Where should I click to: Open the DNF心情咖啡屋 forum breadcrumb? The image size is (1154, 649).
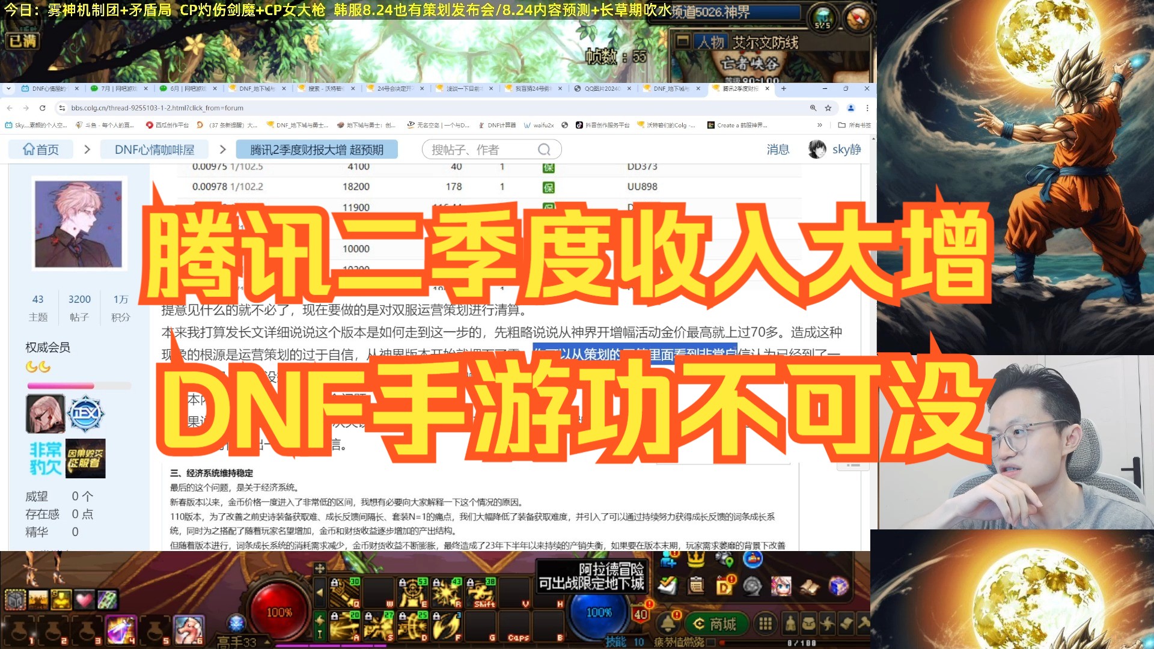pyautogui.click(x=154, y=150)
